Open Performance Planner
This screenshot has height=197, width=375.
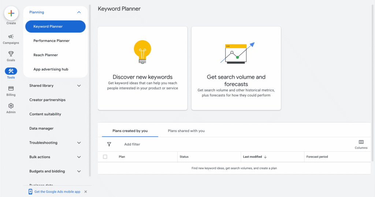(51, 41)
